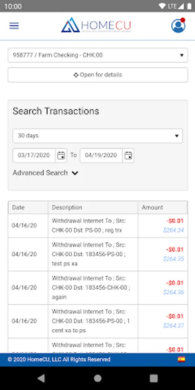Open the hamburger navigation menu

pos(14,26)
